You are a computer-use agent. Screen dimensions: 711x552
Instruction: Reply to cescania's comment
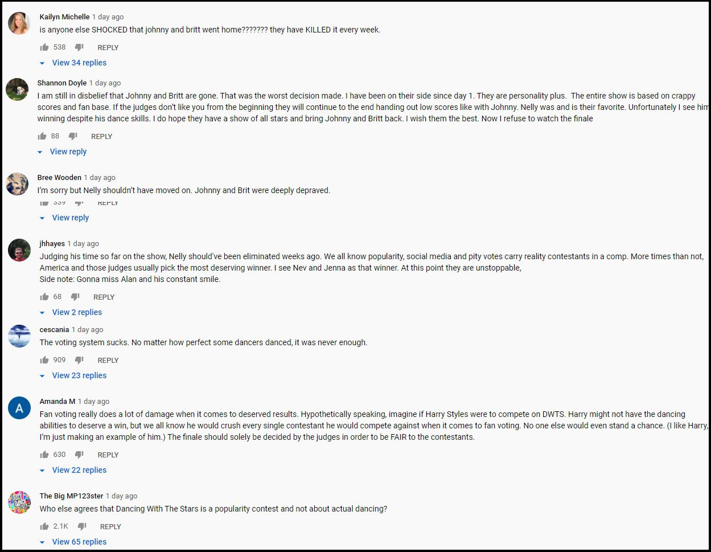[x=108, y=360]
